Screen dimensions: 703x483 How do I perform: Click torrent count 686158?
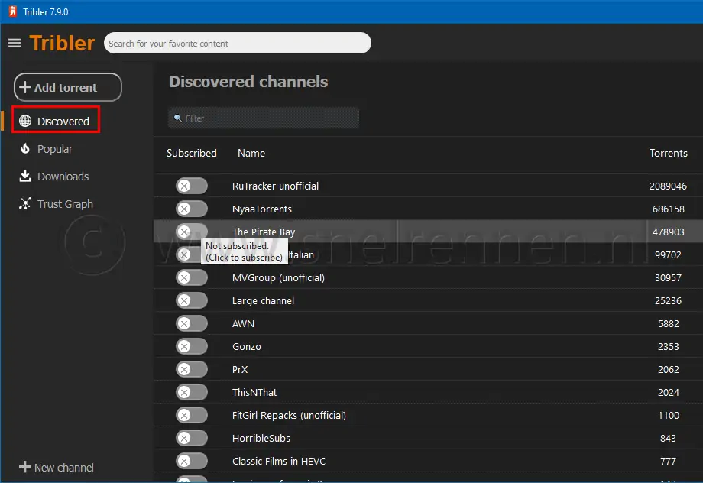tap(668, 209)
